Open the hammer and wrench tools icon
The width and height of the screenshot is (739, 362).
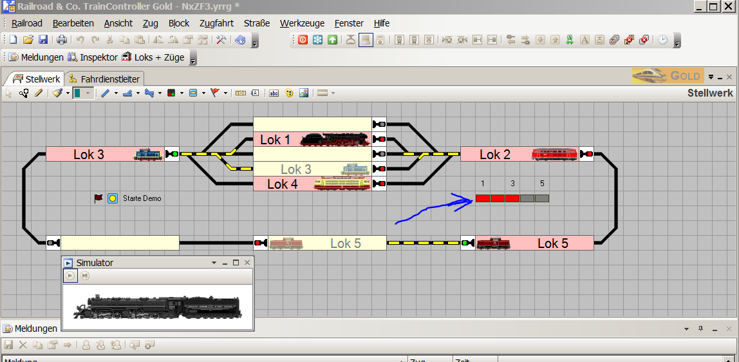coord(221,40)
